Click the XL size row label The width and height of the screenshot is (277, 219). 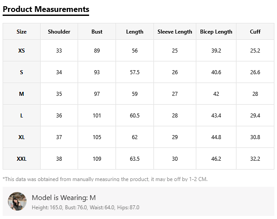click(x=22, y=137)
